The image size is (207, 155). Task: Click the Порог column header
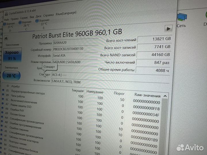point(119,93)
